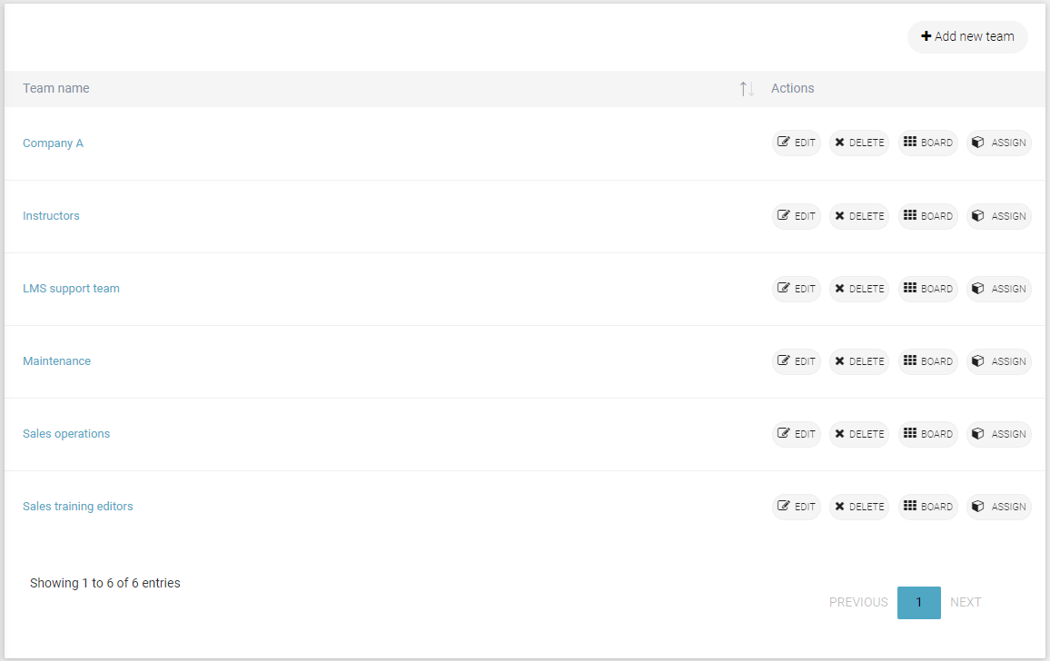Screen dimensions: 1050x661
Task: Open the Instructors team link
Action: pyautogui.click(x=51, y=216)
